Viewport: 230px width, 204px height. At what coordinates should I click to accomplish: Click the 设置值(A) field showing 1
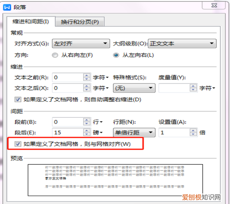pyautogui.click(x=174, y=133)
